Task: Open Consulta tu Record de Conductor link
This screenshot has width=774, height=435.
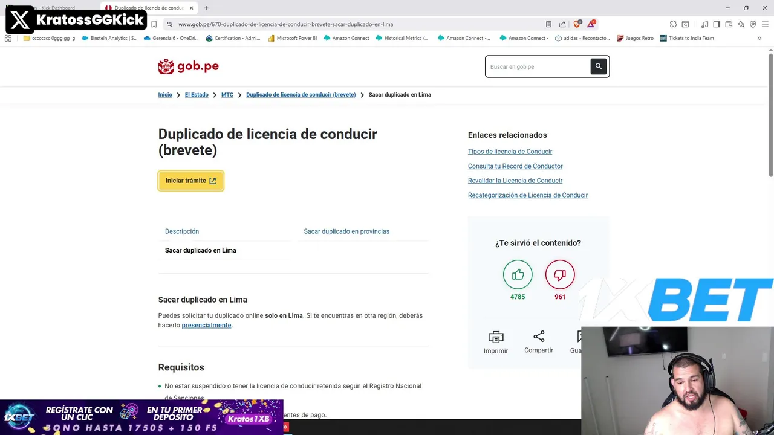Action: tap(515, 166)
